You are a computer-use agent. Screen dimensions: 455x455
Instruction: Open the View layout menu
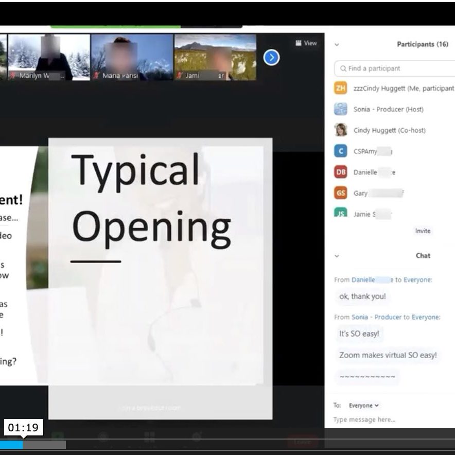tap(306, 43)
